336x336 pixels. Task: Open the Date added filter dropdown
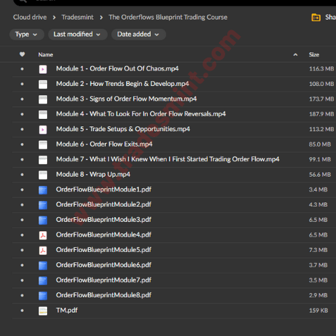tap(138, 34)
